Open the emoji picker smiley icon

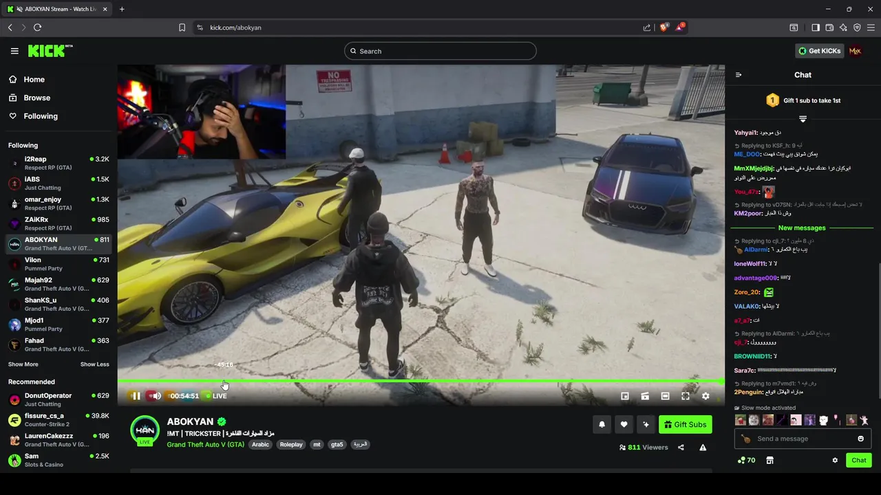[860, 439]
